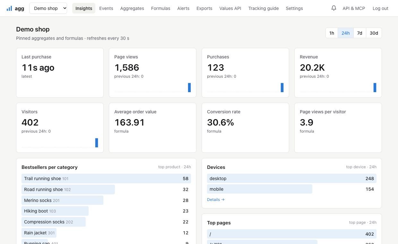Viewport: 398px width, 244px height.
Task: Click the 11s ago value
Action: 38,67
